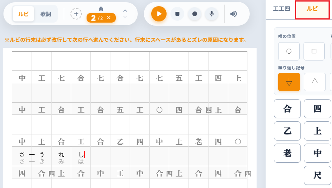The width and height of the screenshot is (332, 188).
Task: Add a new song with the dashed plus button
Action: point(76,14)
